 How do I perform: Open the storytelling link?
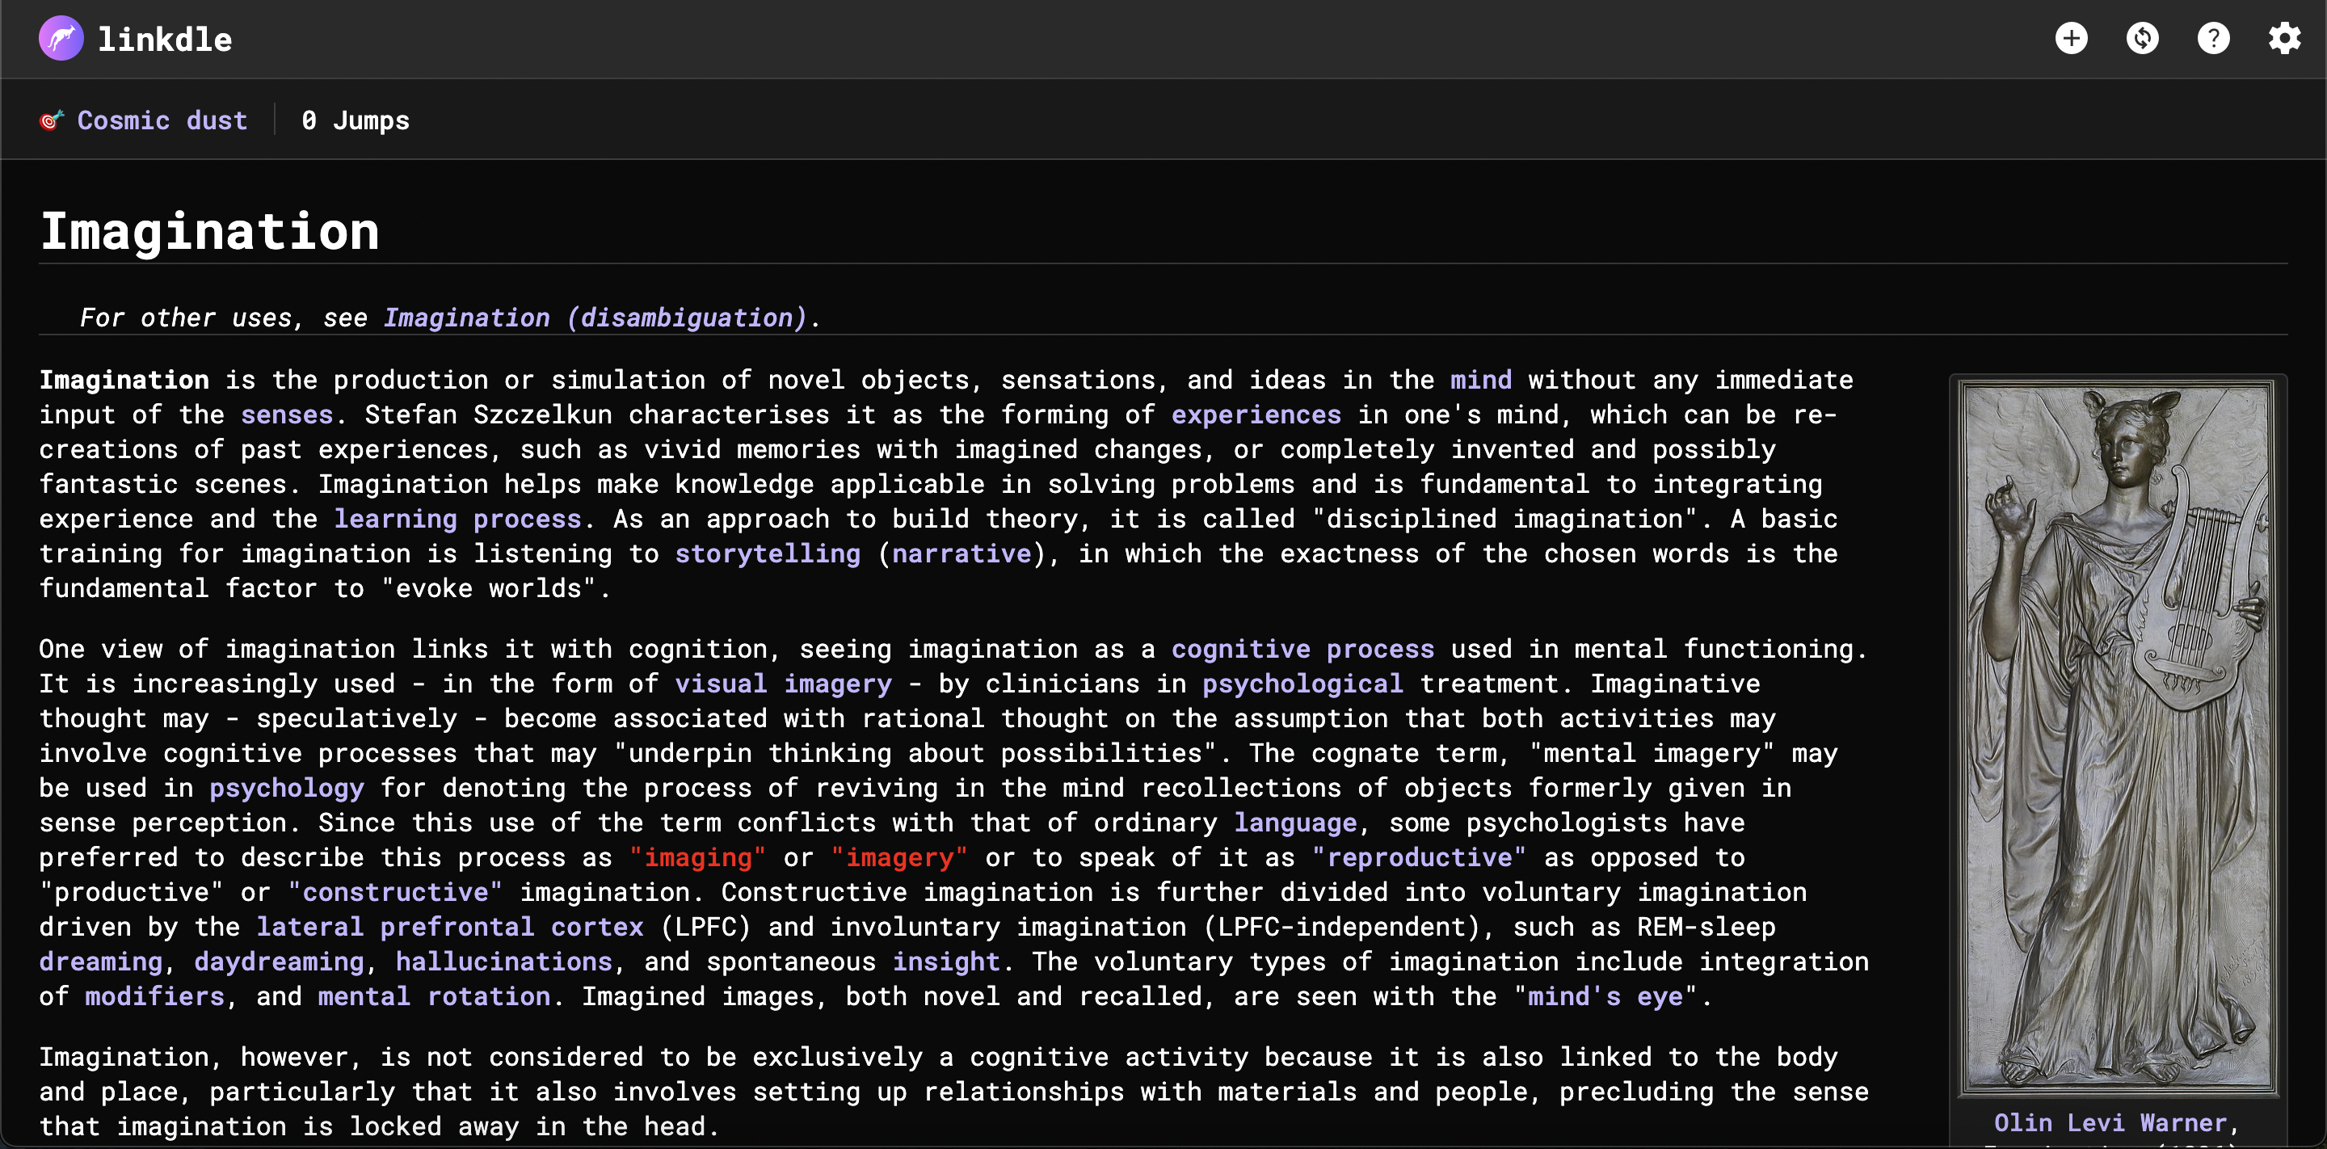coord(767,553)
